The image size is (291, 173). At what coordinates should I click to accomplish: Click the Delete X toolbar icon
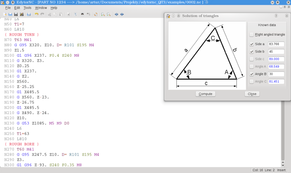point(68,14)
